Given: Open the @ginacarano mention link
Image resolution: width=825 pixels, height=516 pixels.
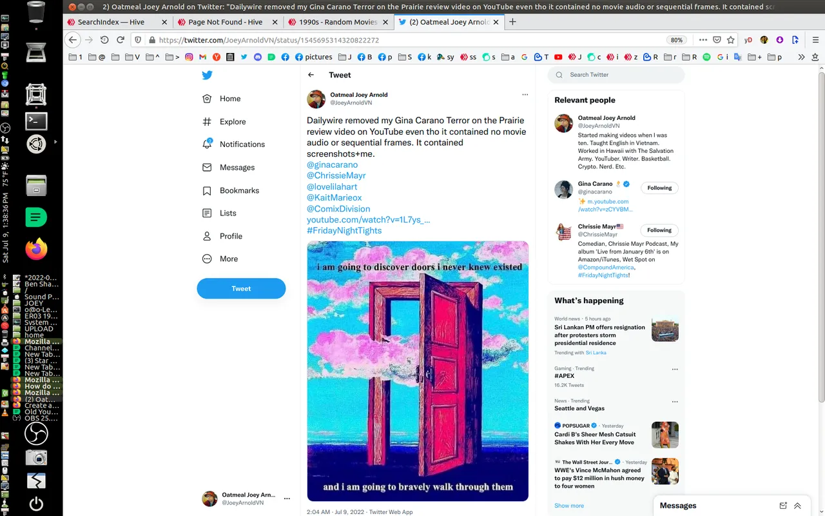Looking at the screenshot, I should [332, 164].
